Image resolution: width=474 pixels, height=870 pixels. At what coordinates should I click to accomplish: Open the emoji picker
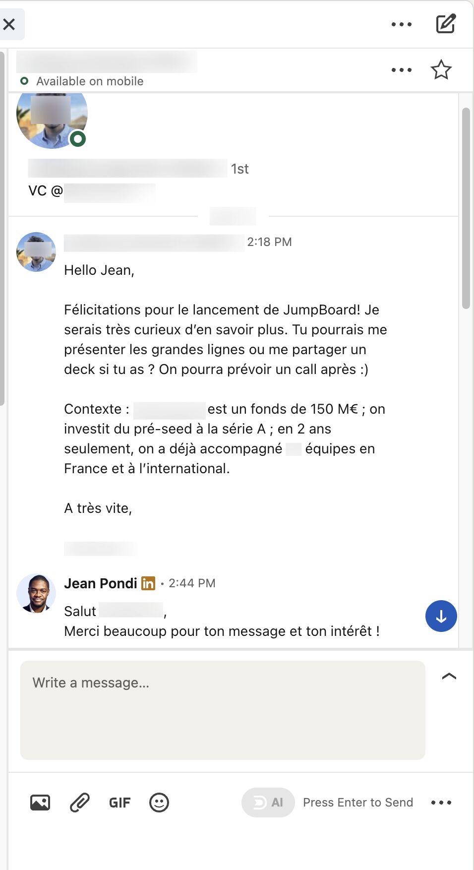[159, 802]
